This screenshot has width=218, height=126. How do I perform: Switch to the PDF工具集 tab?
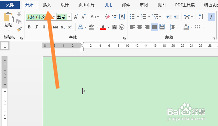(x=185, y=5)
